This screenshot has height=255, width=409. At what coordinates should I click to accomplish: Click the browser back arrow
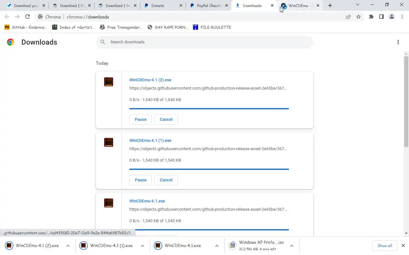(x=7, y=17)
